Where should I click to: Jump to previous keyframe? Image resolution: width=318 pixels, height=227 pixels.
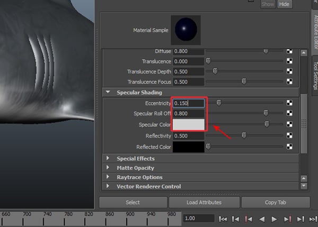tap(249, 219)
